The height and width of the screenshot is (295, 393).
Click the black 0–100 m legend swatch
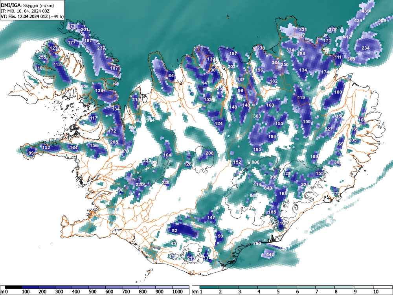click(13, 287)
